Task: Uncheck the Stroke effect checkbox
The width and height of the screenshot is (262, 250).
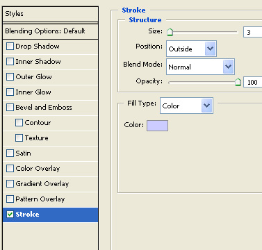Action: click(x=10, y=215)
